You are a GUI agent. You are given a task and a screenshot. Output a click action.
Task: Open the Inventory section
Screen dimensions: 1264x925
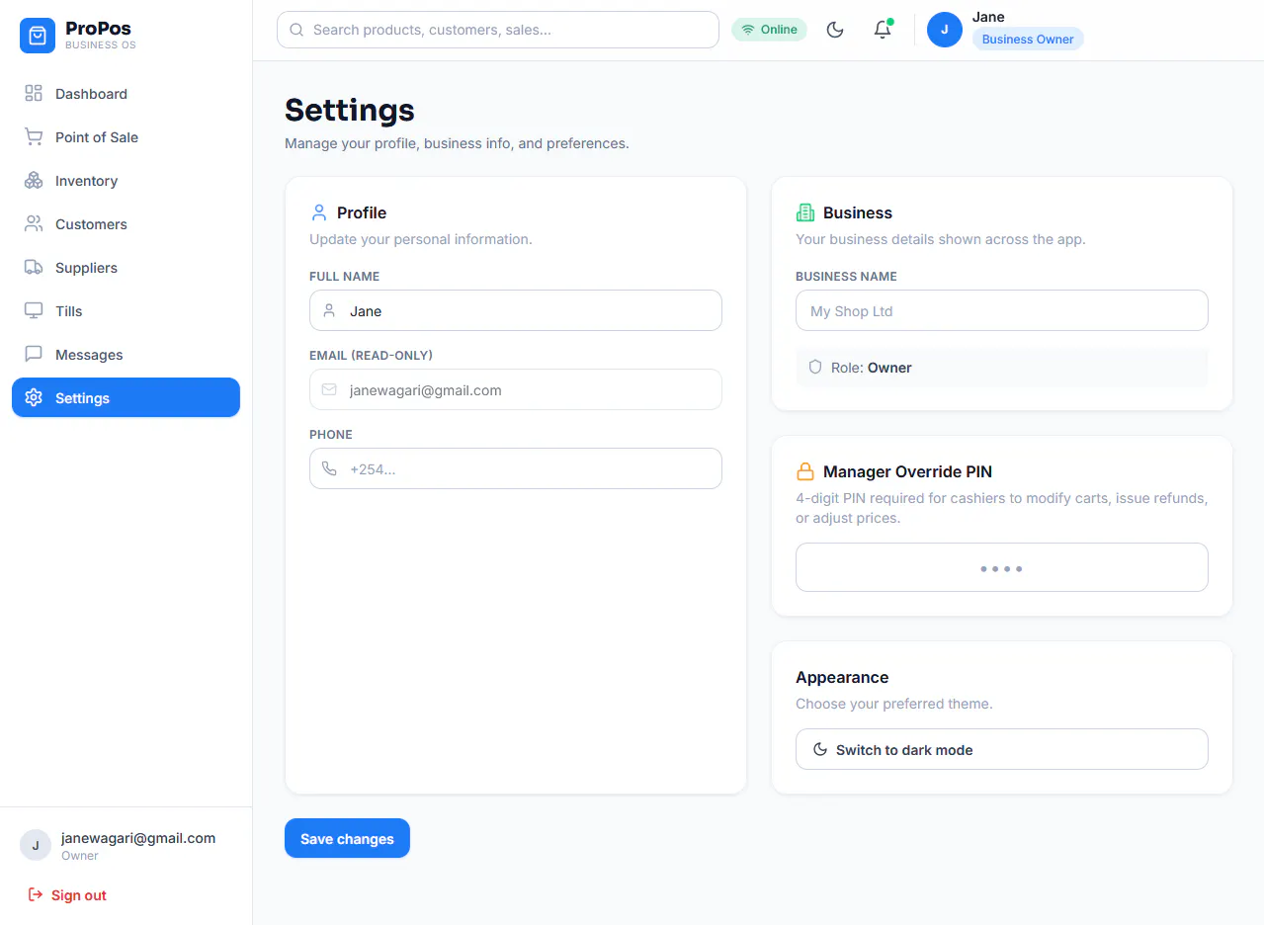(x=126, y=180)
